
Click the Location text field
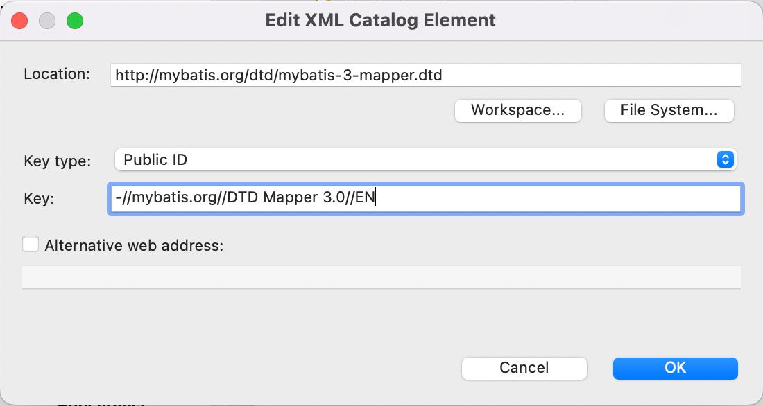coord(425,76)
